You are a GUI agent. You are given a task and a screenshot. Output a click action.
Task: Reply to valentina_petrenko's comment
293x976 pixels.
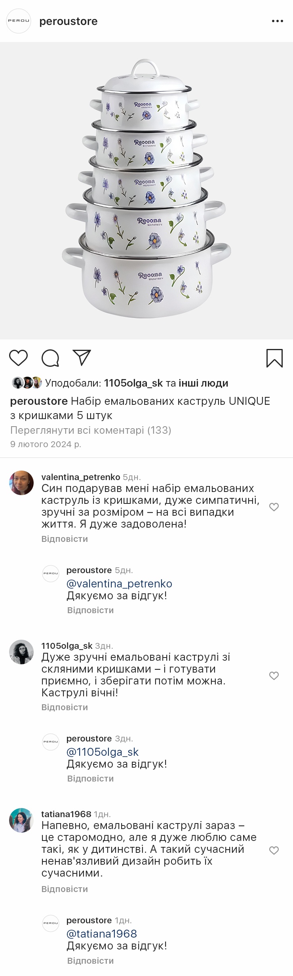coord(65,539)
